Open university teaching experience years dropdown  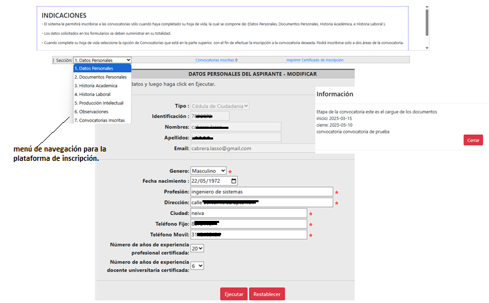[197, 265]
